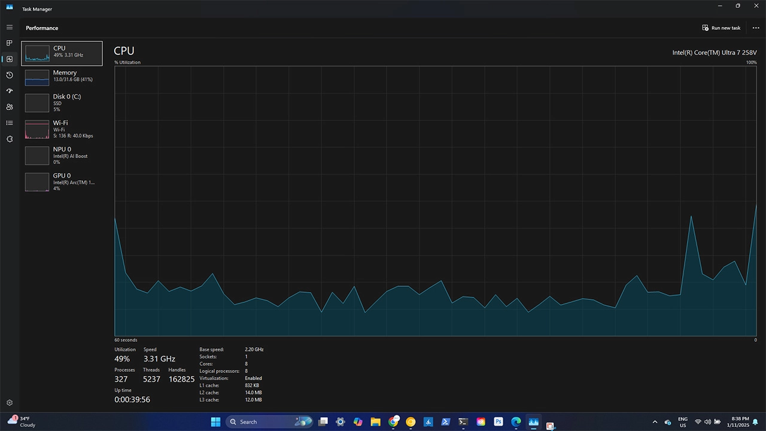Open the App history page icon
766x431 pixels.
tap(10, 75)
